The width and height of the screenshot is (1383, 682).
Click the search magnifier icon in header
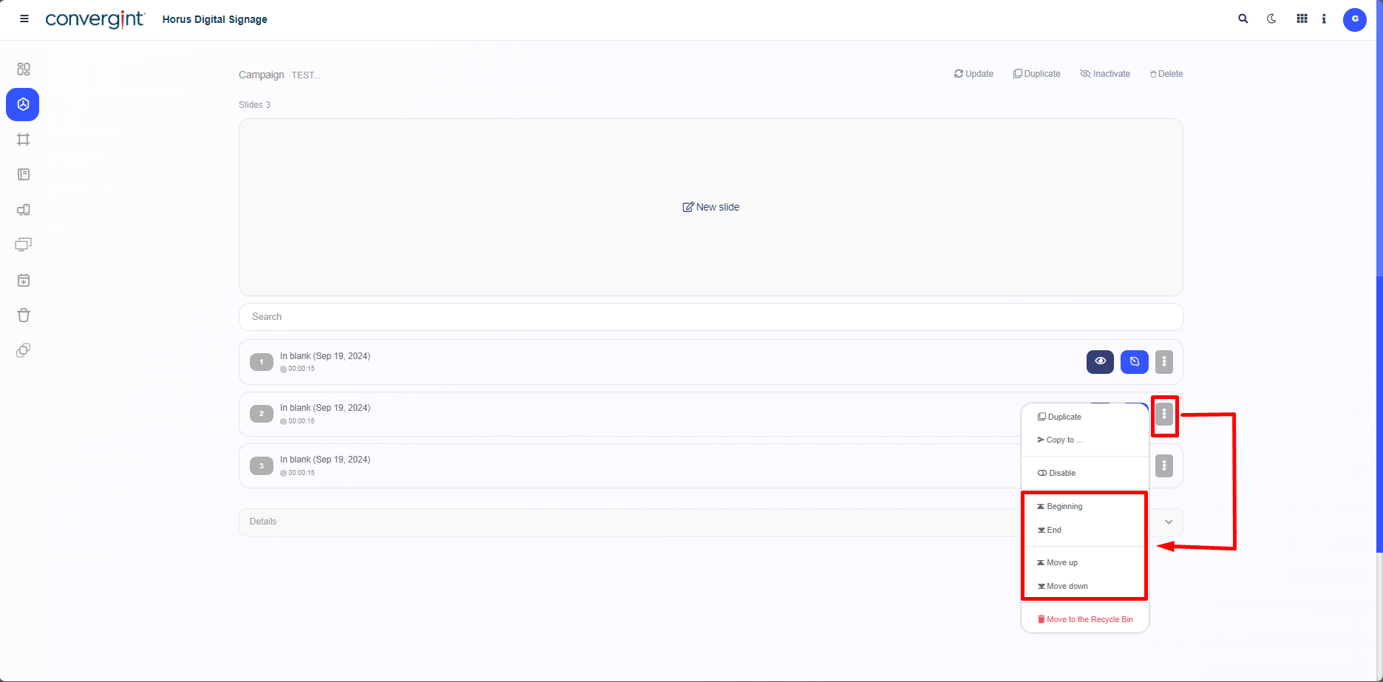(1243, 19)
